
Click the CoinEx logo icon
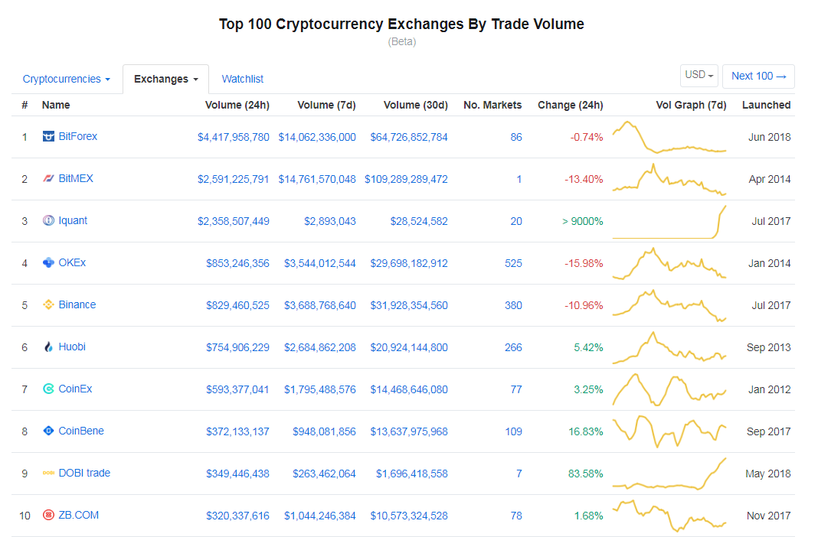[48, 389]
